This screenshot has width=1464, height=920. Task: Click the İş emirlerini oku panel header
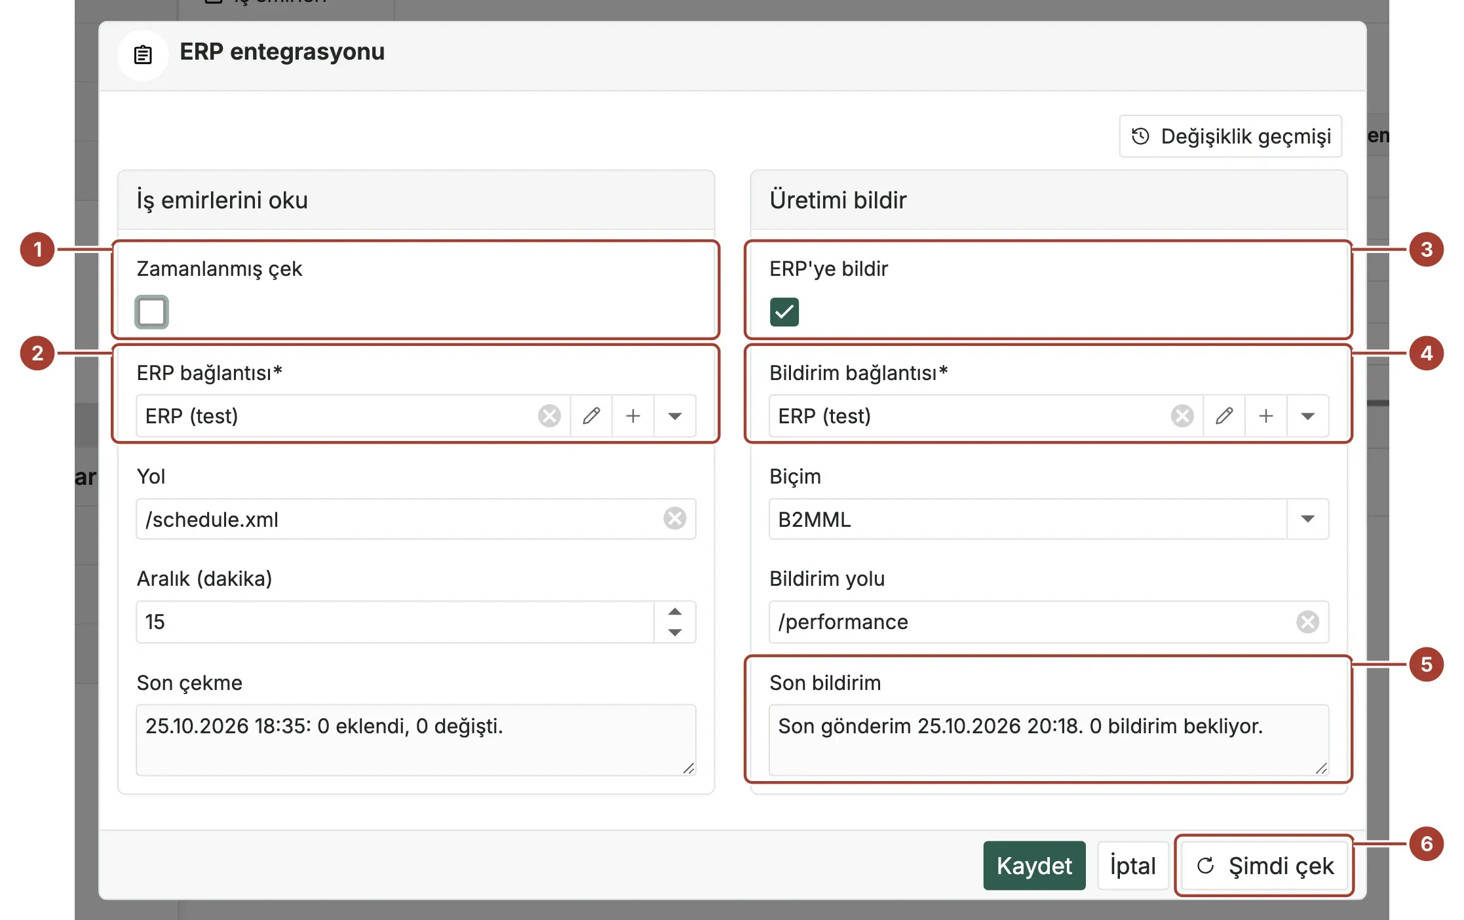(x=416, y=200)
